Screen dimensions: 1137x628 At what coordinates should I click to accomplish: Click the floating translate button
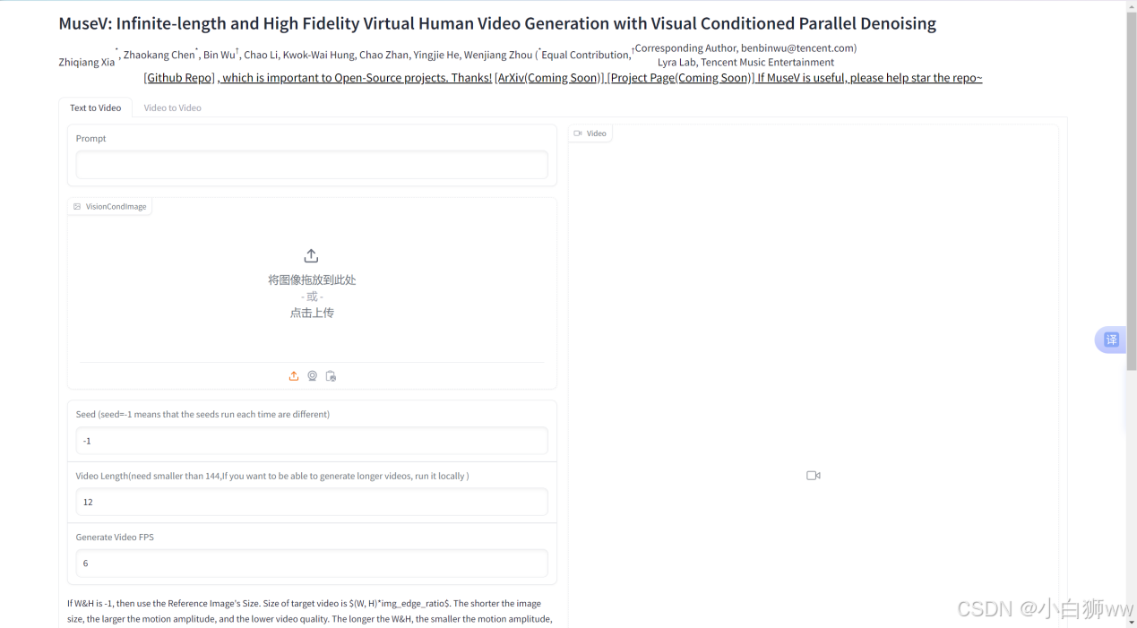click(x=1111, y=340)
